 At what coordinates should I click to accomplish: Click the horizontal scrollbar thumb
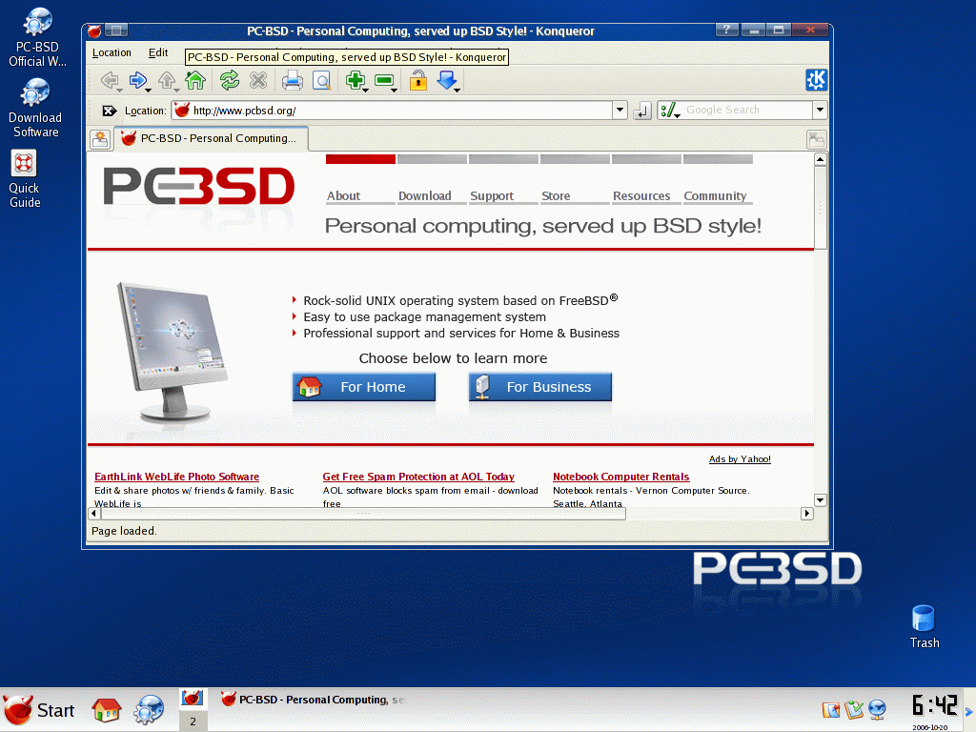[363, 514]
